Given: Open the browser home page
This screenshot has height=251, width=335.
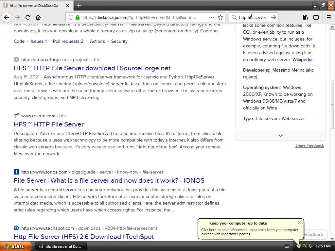Looking at the screenshot, I should click(x=38, y=17).
